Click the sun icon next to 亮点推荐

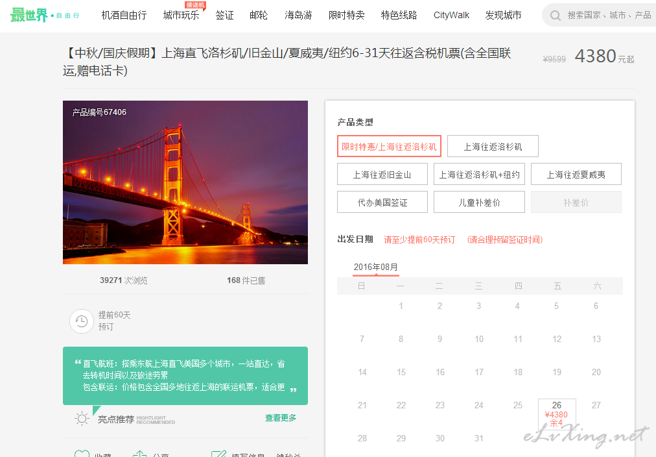82,419
